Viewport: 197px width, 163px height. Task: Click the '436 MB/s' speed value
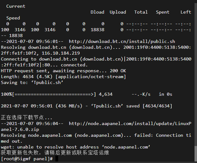coord(69,106)
